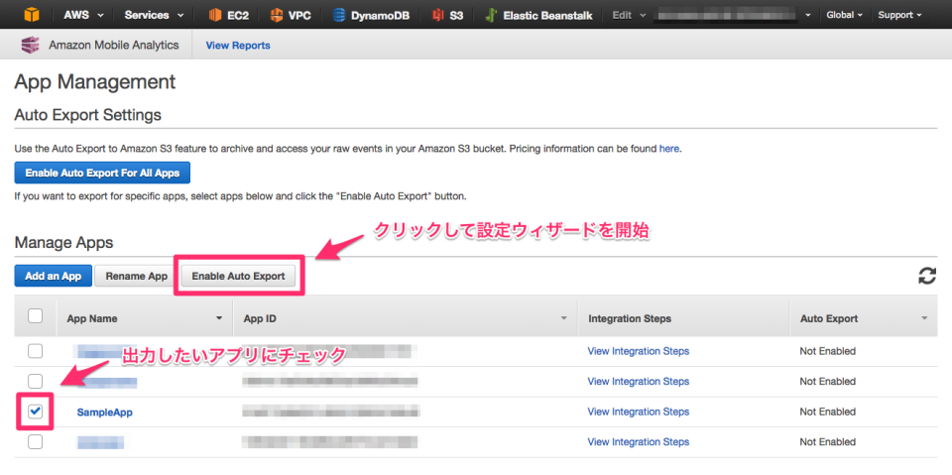Viewport: 952px width, 475px height.
Task: Open the EC2 service shortcut icon
Action: [x=215, y=15]
